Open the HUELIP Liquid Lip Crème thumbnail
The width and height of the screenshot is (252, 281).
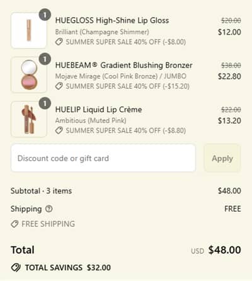coord(29,119)
